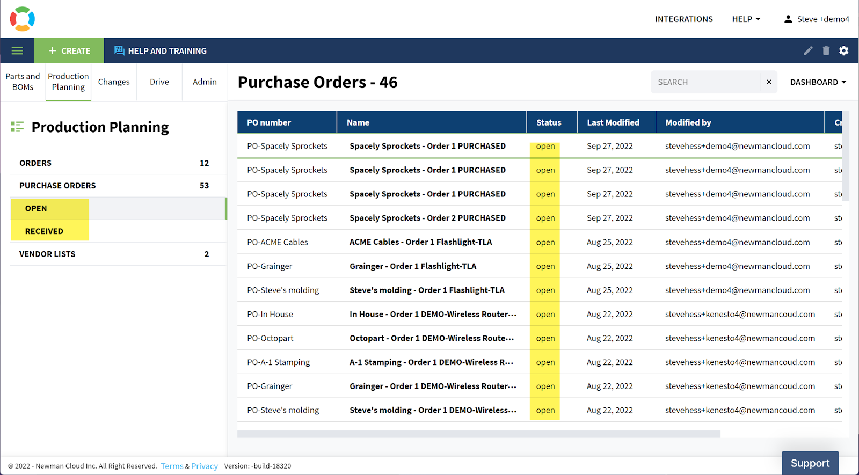Click the PO-In House cell
859x475 pixels.
[x=270, y=315]
